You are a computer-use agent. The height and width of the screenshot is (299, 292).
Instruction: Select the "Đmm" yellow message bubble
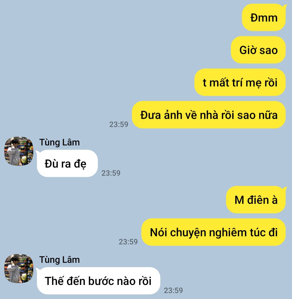click(264, 18)
